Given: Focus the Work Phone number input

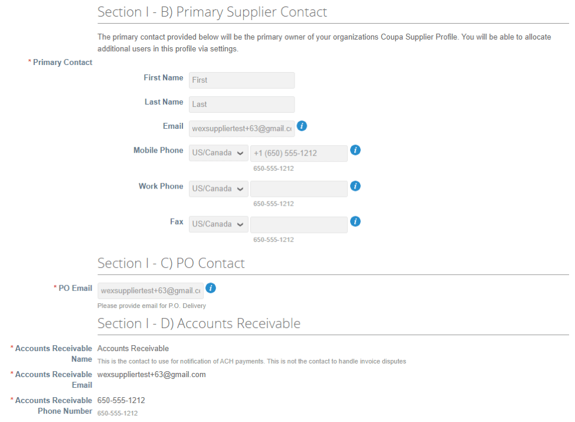Looking at the screenshot, I should tap(299, 189).
